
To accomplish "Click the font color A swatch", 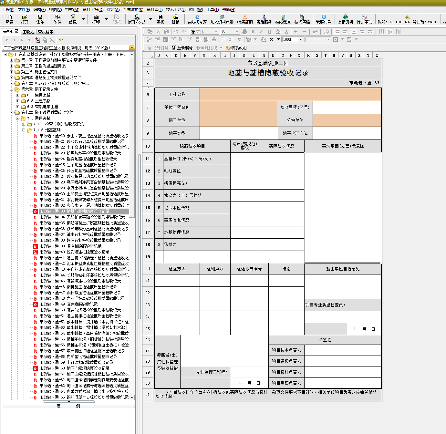I will coord(286,32).
